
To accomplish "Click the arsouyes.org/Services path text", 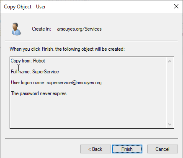I will 79,29.
